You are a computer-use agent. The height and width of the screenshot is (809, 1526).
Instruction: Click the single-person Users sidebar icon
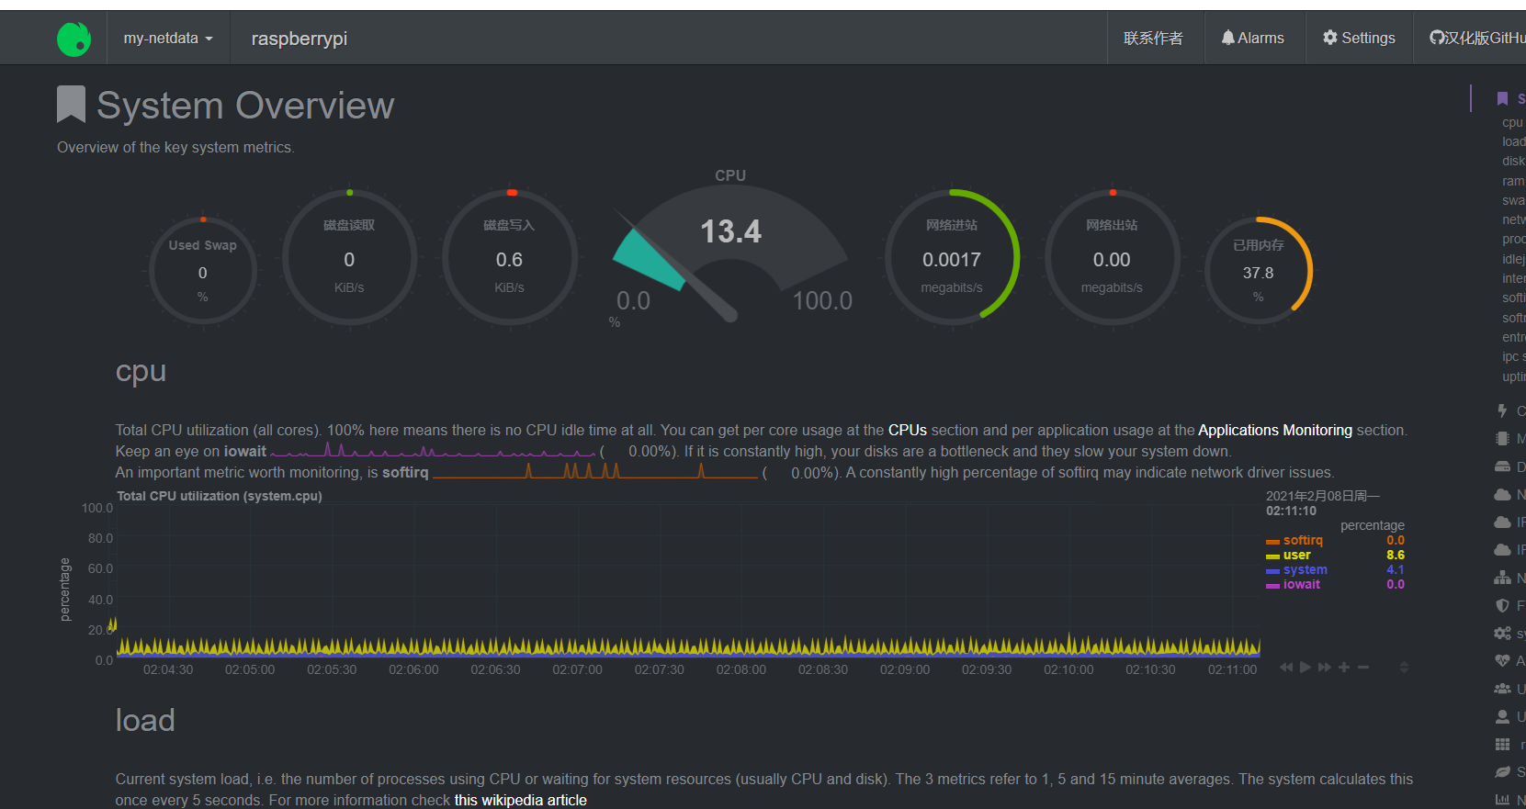pyautogui.click(x=1502, y=716)
